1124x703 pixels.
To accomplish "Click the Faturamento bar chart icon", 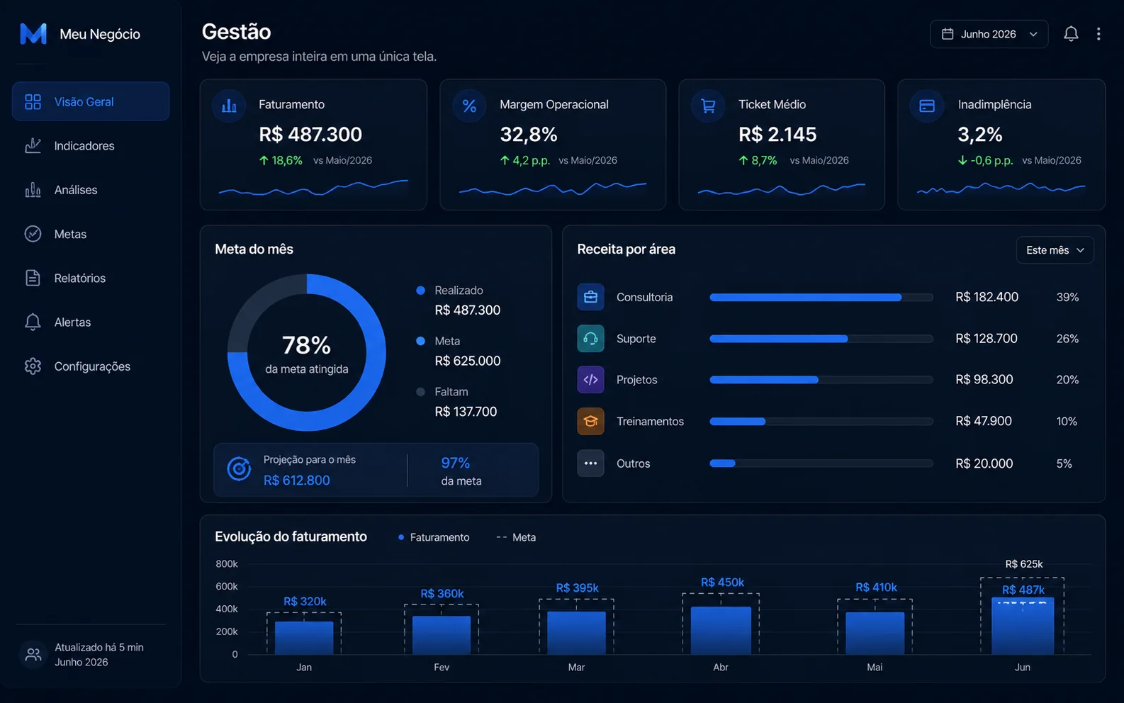I will 229,106.
